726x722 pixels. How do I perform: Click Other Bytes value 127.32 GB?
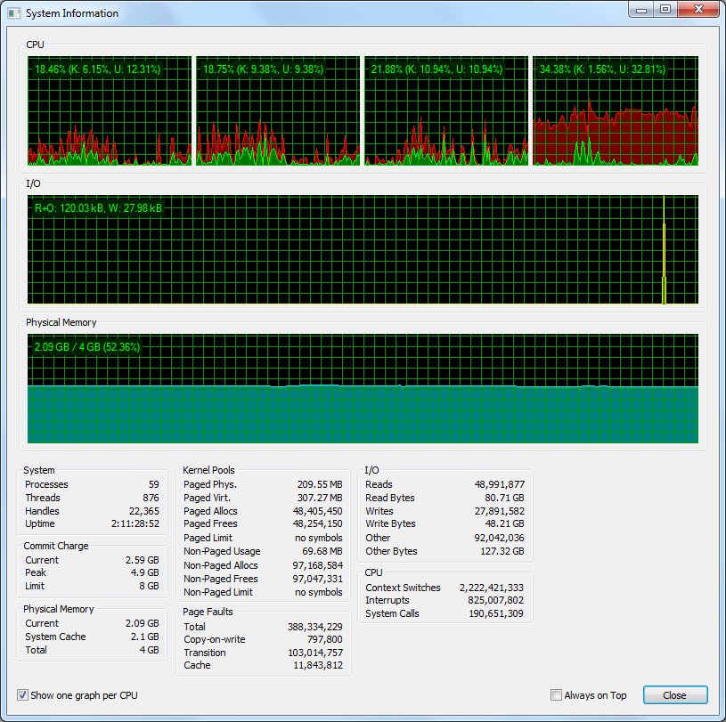pyautogui.click(x=502, y=551)
